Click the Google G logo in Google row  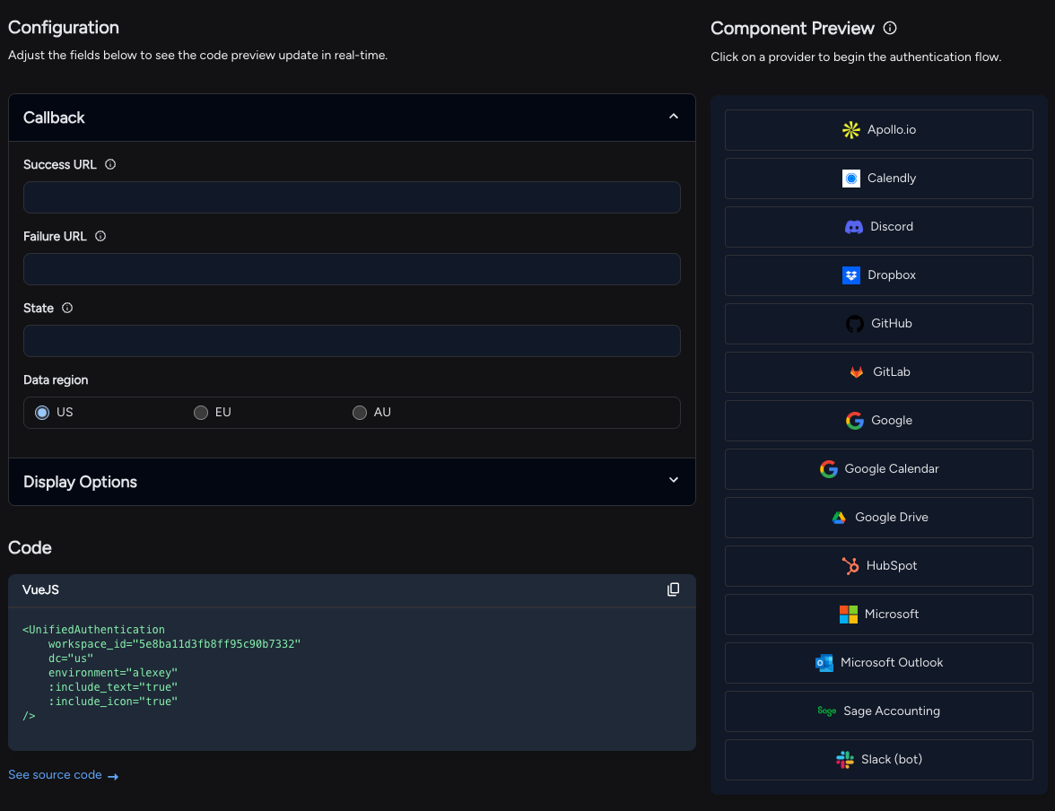pyautogui.click(x=854, y=421)
